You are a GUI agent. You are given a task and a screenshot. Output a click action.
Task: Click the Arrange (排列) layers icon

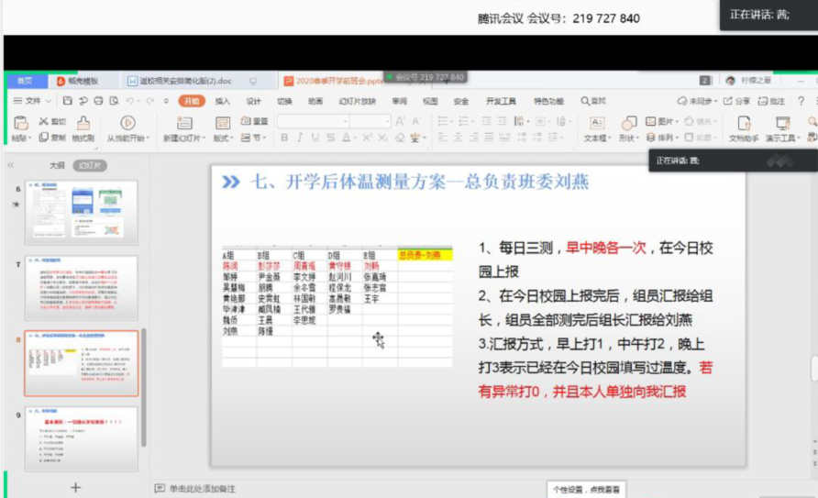pos(650,138)
